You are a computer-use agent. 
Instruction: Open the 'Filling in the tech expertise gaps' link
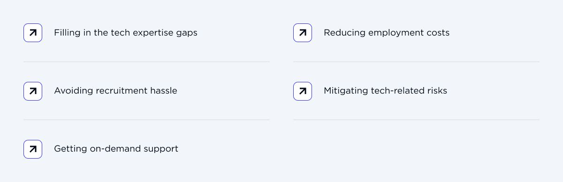(126, 33)
